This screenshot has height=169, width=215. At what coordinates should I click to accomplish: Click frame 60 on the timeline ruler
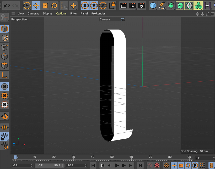pyautogui.click(x=131, y=157)
